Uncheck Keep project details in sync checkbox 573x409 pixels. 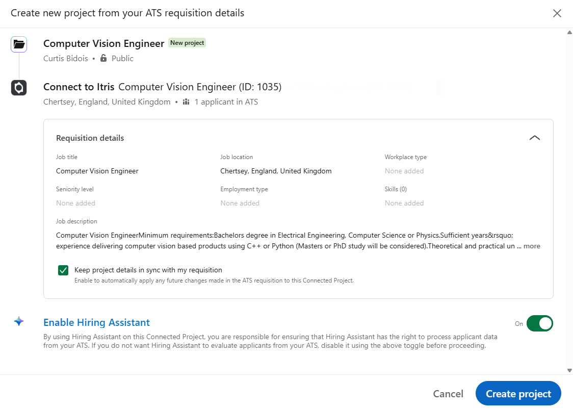(x=63, y=270)
